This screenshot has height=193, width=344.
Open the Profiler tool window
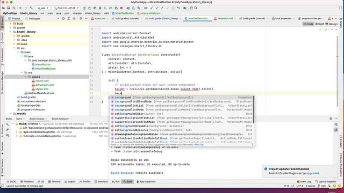coord(85,182)
